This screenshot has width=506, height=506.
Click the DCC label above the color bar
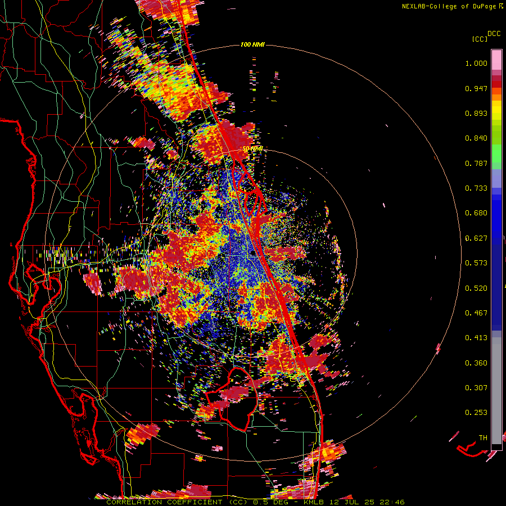click(x=494, y=34)
